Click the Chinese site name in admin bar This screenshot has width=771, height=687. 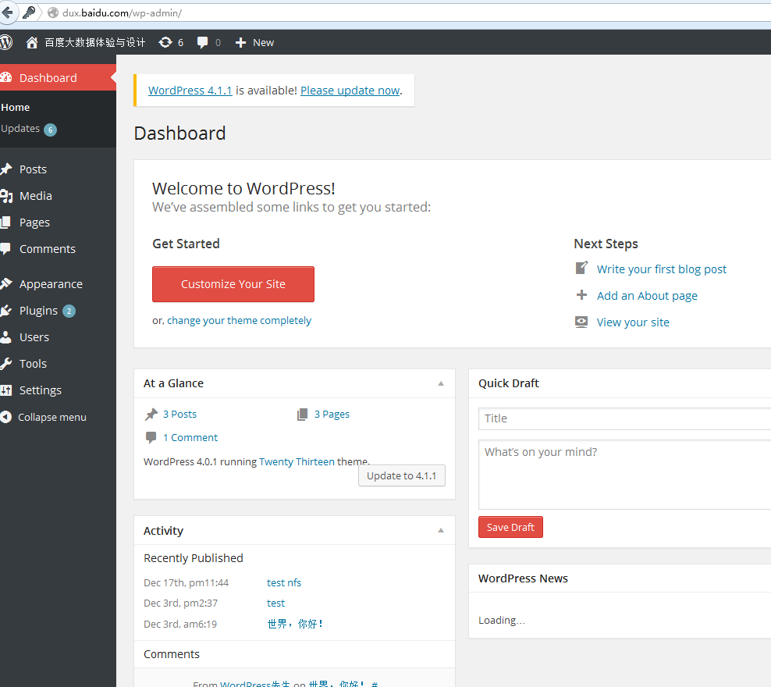pos(95,43)
